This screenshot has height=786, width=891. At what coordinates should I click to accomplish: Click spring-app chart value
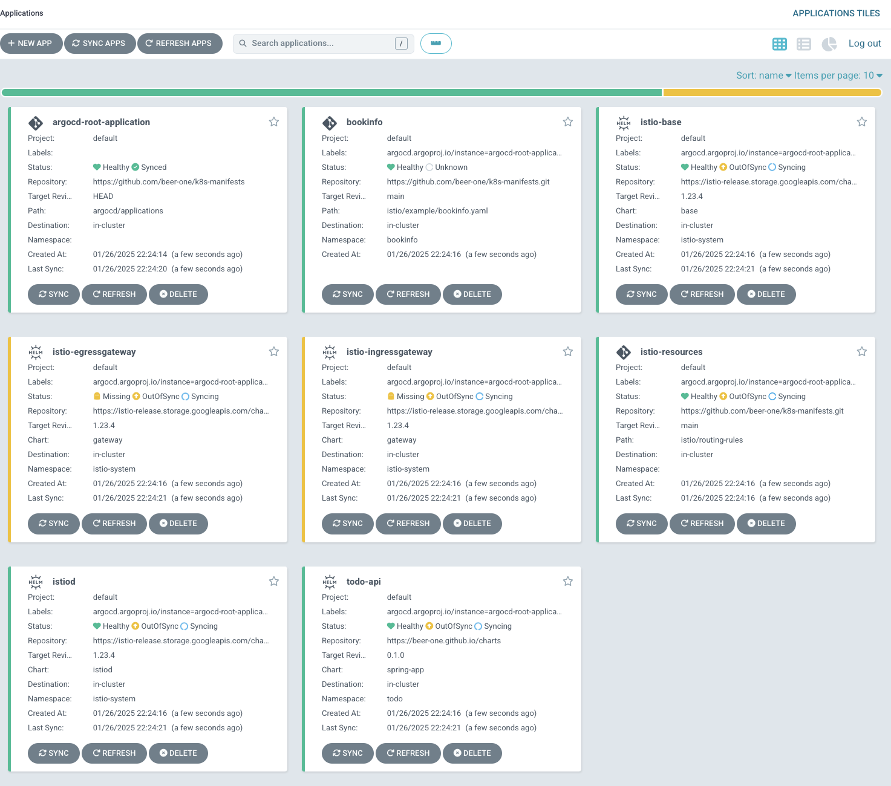tap(405, 670)
